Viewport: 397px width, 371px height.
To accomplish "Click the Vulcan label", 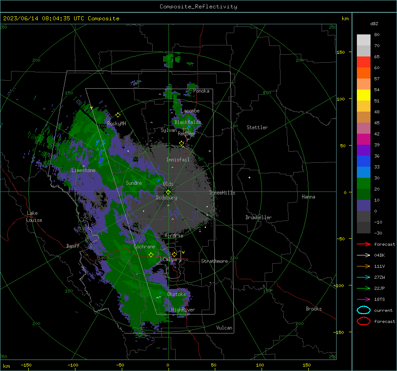I will coord(224,328).
